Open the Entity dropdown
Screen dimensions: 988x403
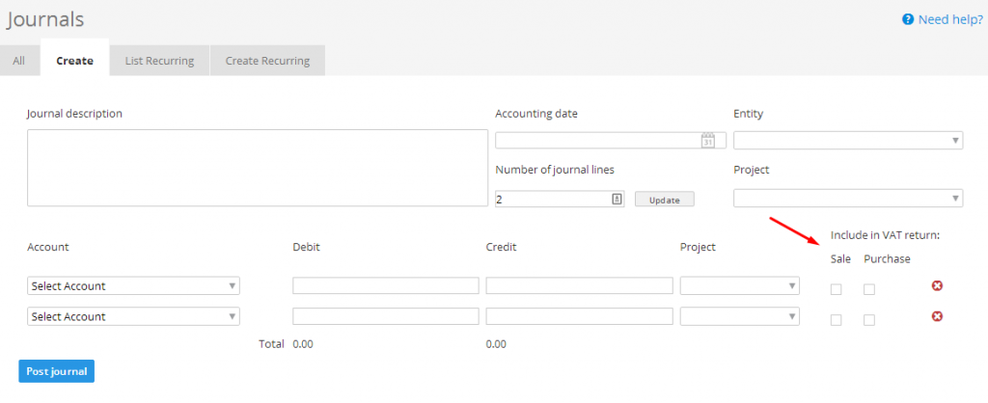(x=847, y=141)
